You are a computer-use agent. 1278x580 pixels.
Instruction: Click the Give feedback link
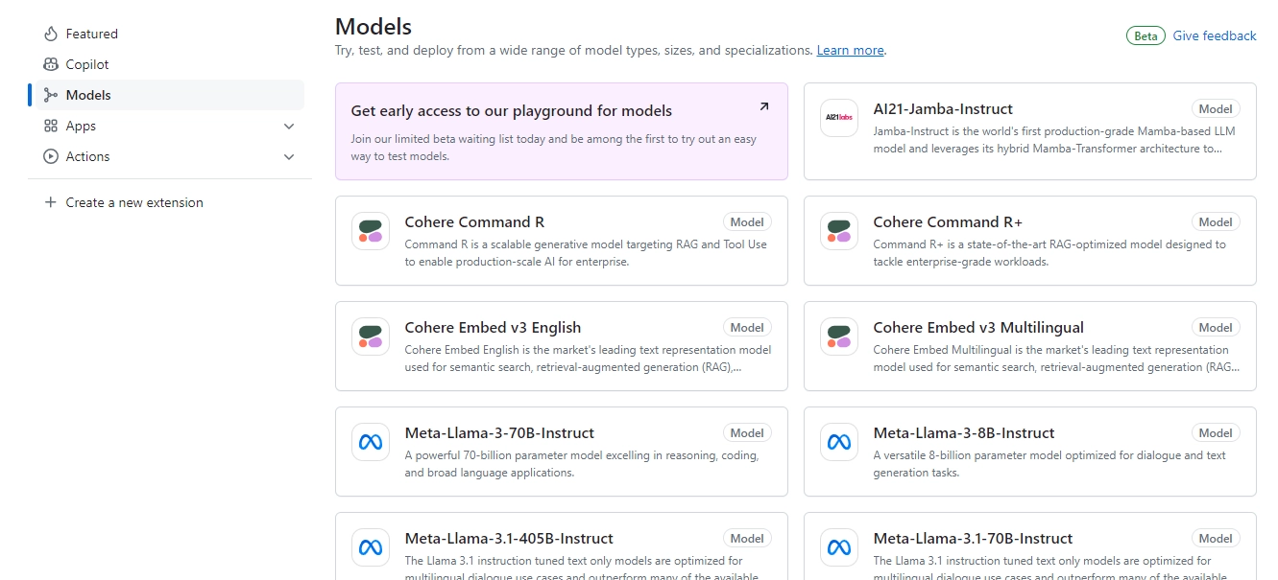click(x=1213, y=35)
